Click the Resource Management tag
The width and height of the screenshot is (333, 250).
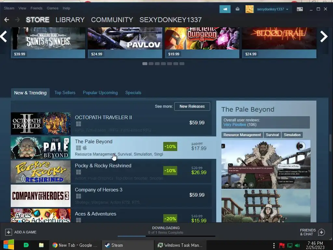click(x=242, y=135)
